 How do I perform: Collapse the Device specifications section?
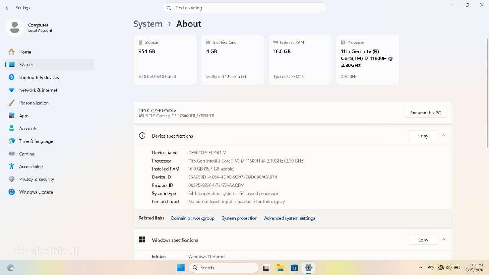(x=444, y=136)
